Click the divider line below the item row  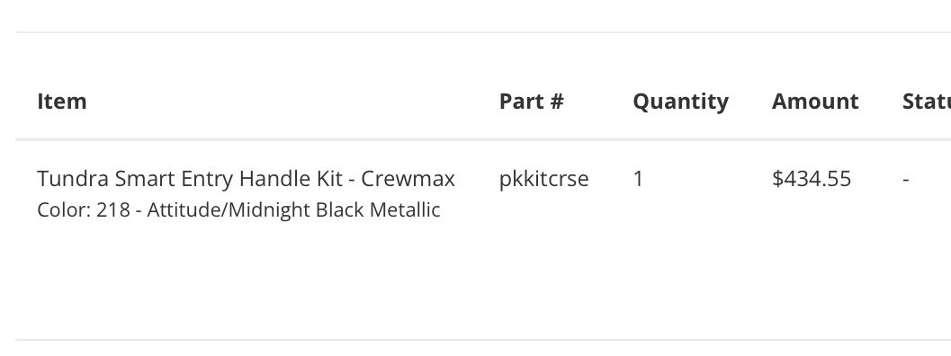point(483,340)
